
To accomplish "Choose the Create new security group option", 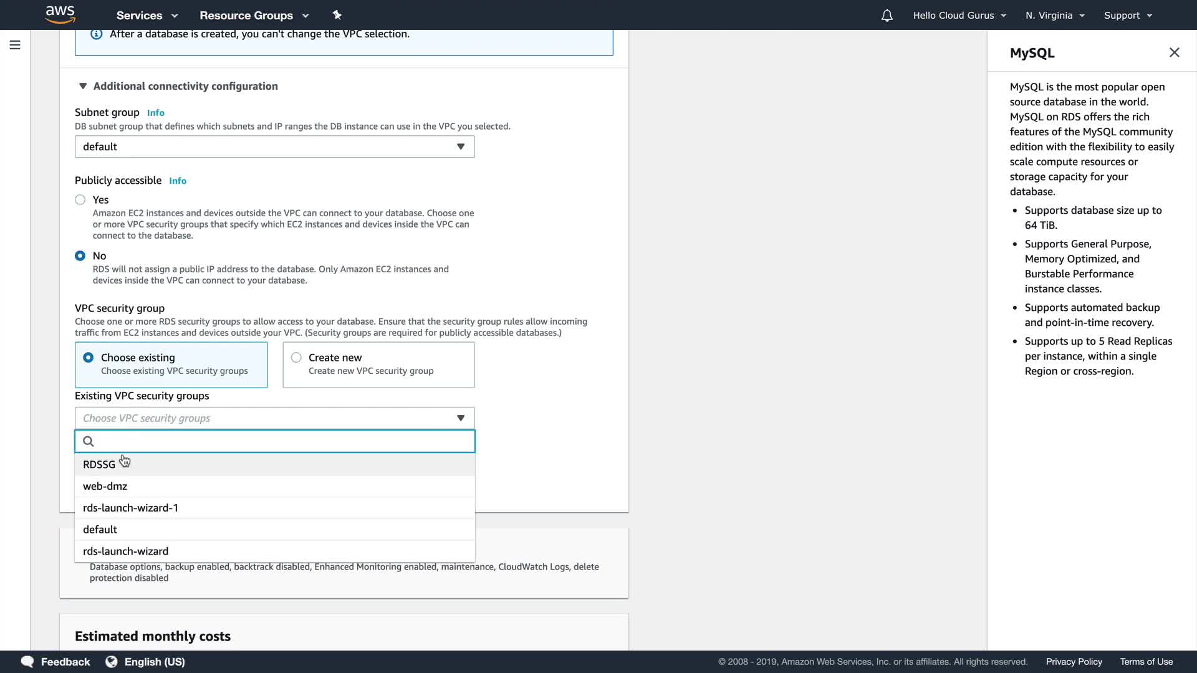I will [x=297, y=358].
